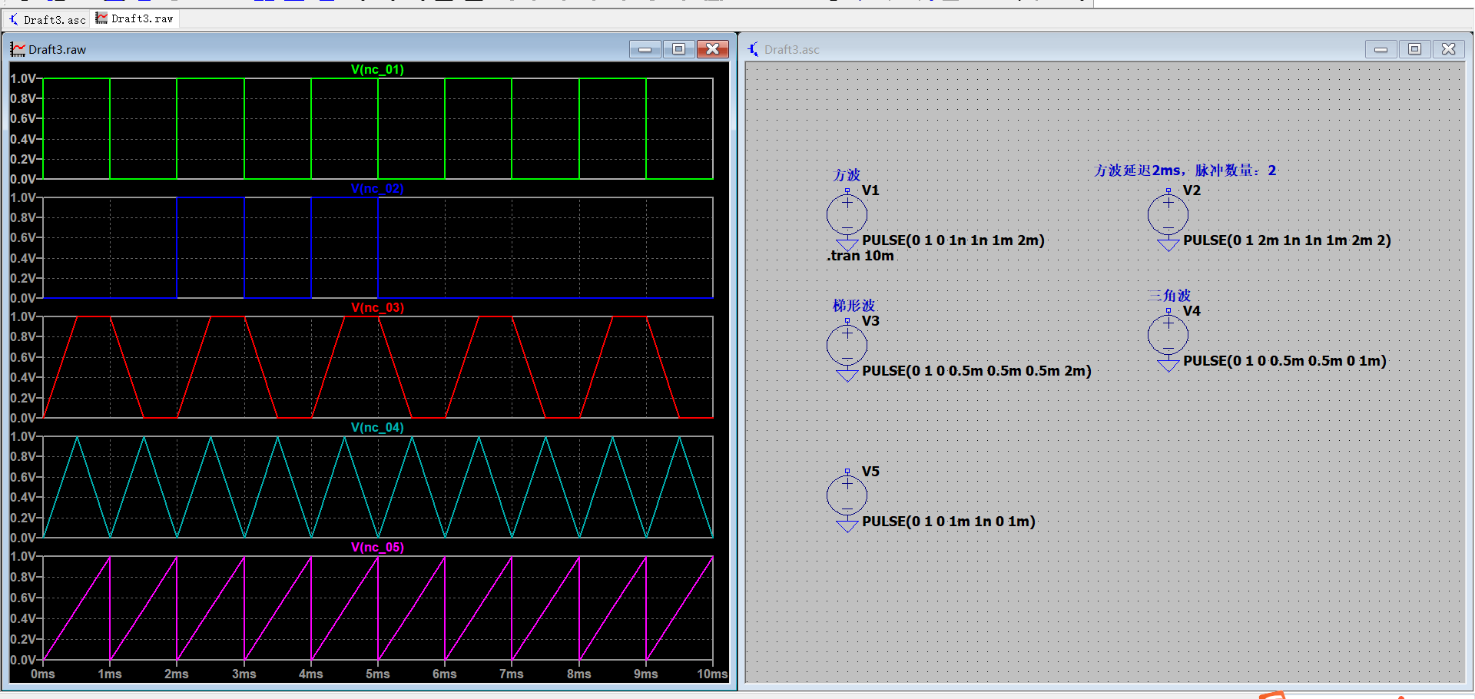Select the V(nc_01) trace label
The image size is (1475, 699).
[377, 69]
